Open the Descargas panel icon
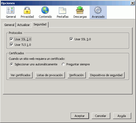 [80, 12]
